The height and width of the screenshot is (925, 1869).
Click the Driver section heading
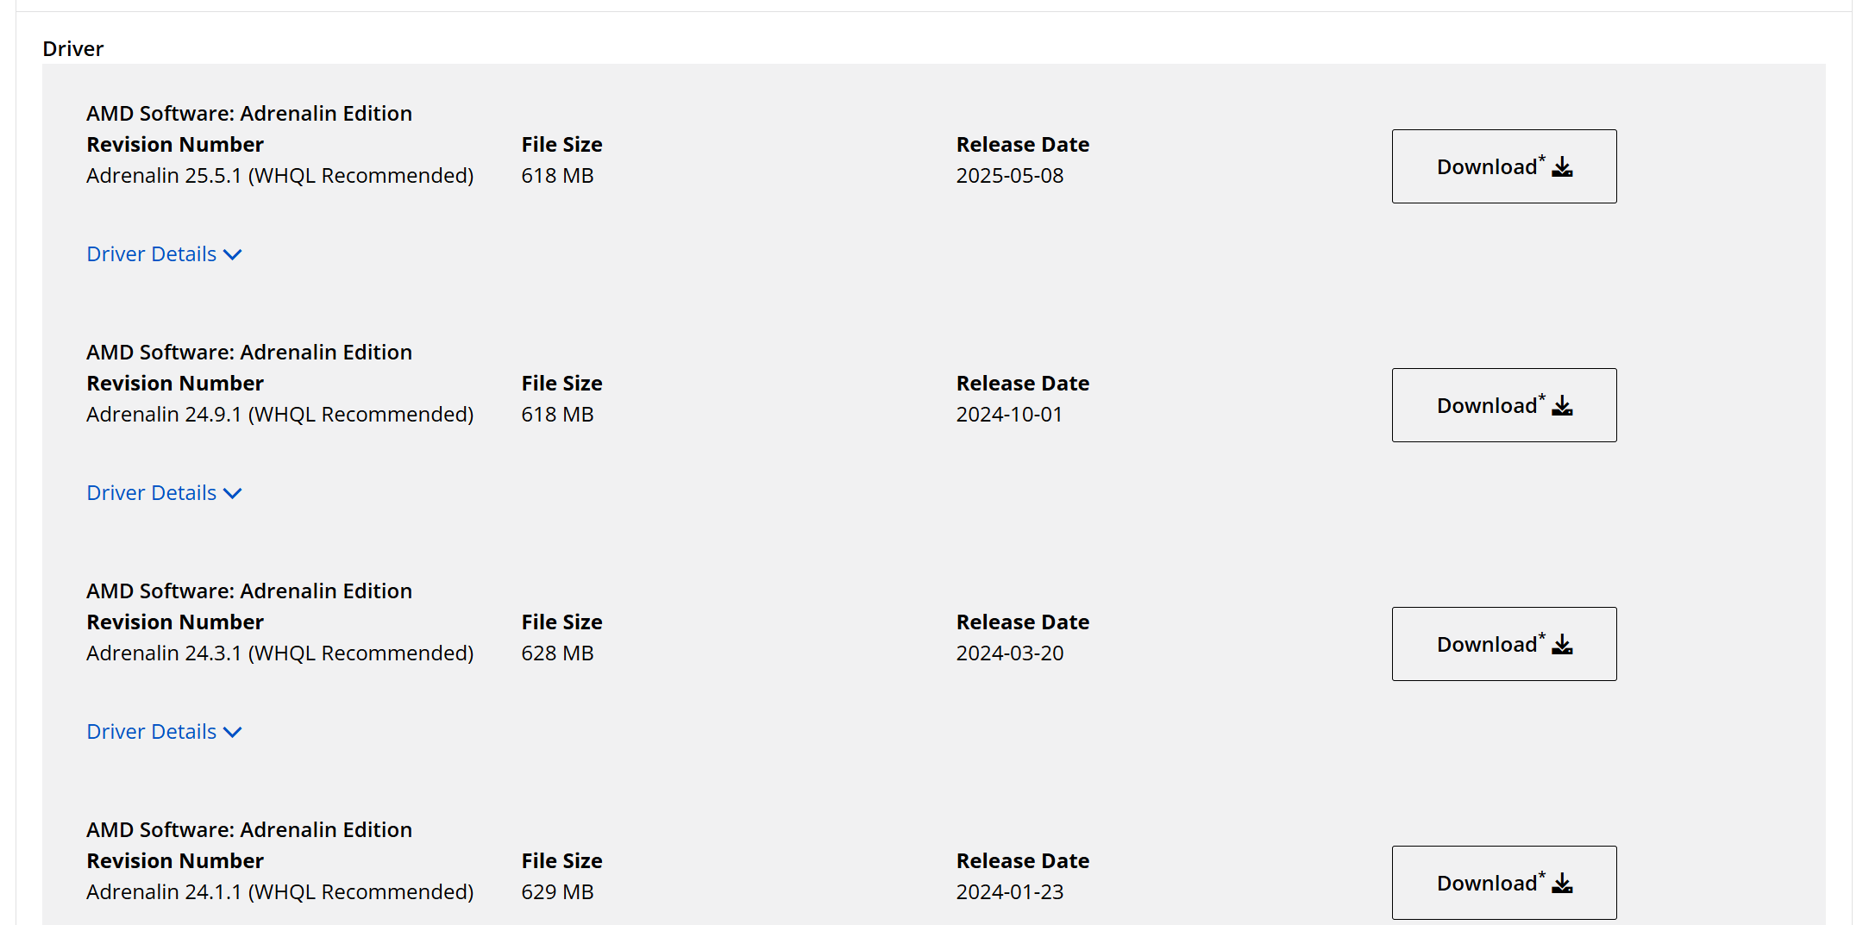coord(73,49)
